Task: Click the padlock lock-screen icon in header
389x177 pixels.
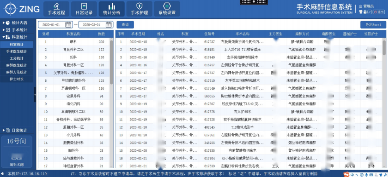Action: point(365,11)
